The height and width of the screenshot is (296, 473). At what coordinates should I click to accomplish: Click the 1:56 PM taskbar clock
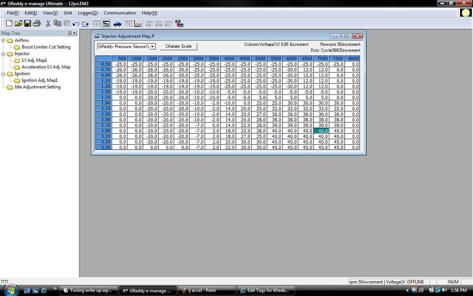pyautogui.click(x=459, y=290)
